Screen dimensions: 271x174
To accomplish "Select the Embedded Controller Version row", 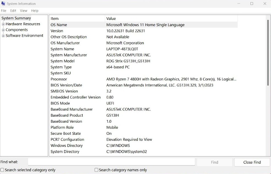I will coord(144,97).
